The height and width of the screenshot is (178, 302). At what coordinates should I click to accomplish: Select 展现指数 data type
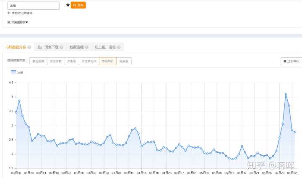(x=39, y=61)
